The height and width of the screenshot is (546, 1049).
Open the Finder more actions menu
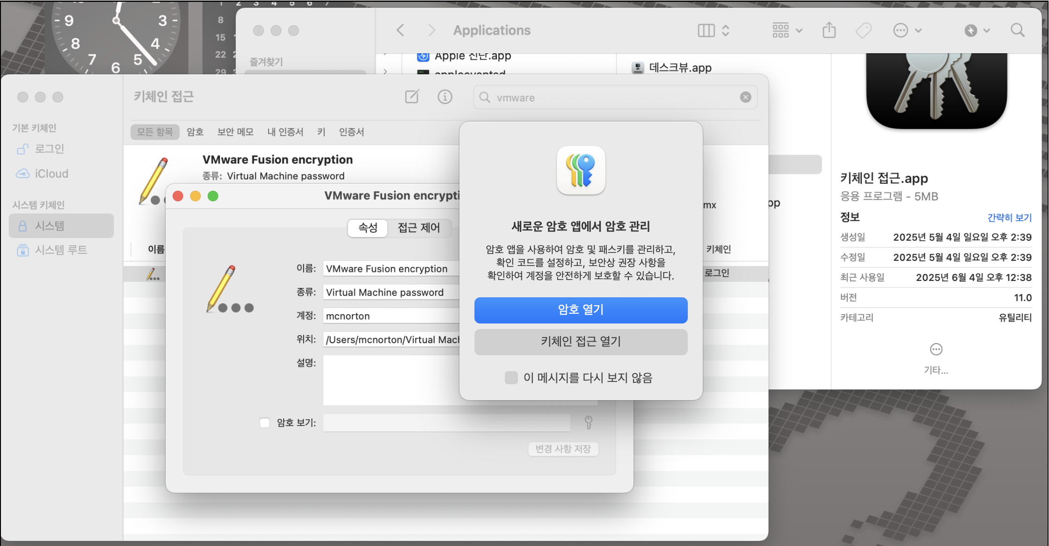pyautogui.click(x=907, y=30)
